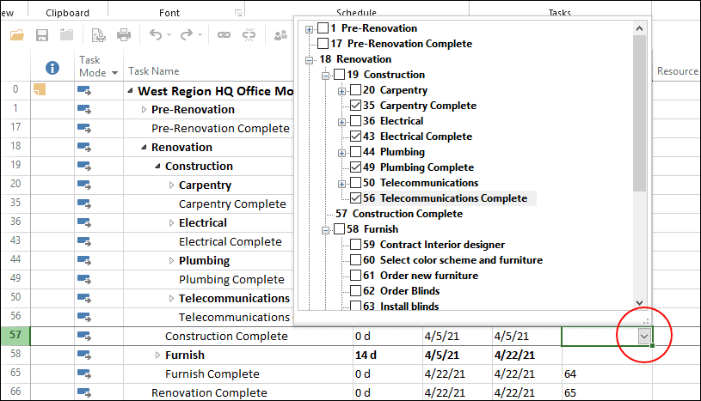The width and height of the screenshot is (701, 401).
Task: Click the auto-schedule mode icon for row 57
Action: pos(84,336)
